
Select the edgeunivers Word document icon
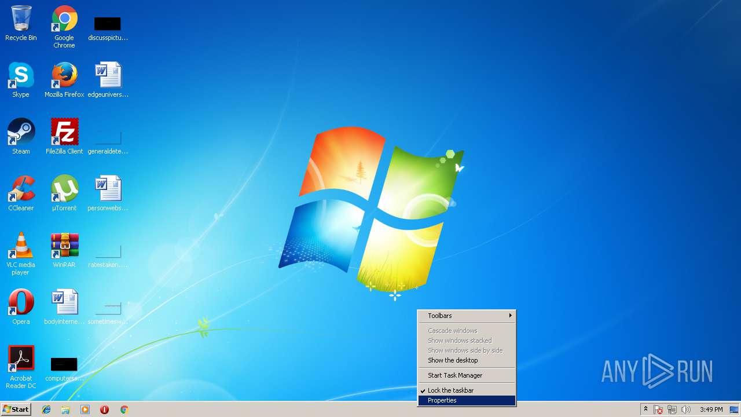[x=108, y=80]
